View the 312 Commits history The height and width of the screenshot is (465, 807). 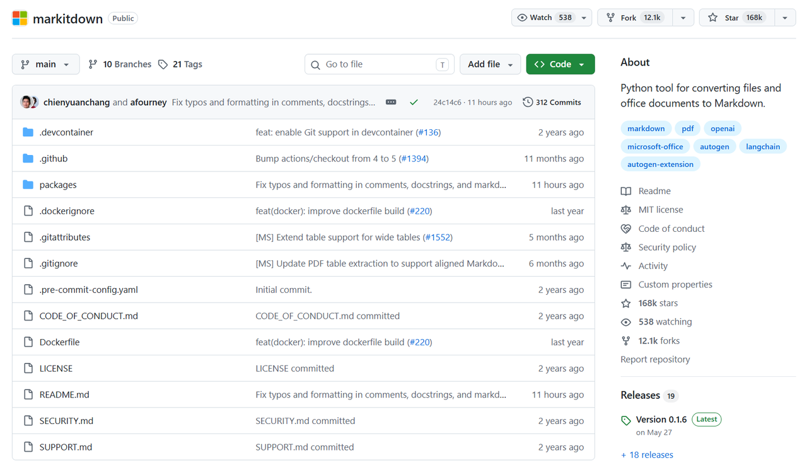pos(552,102)
